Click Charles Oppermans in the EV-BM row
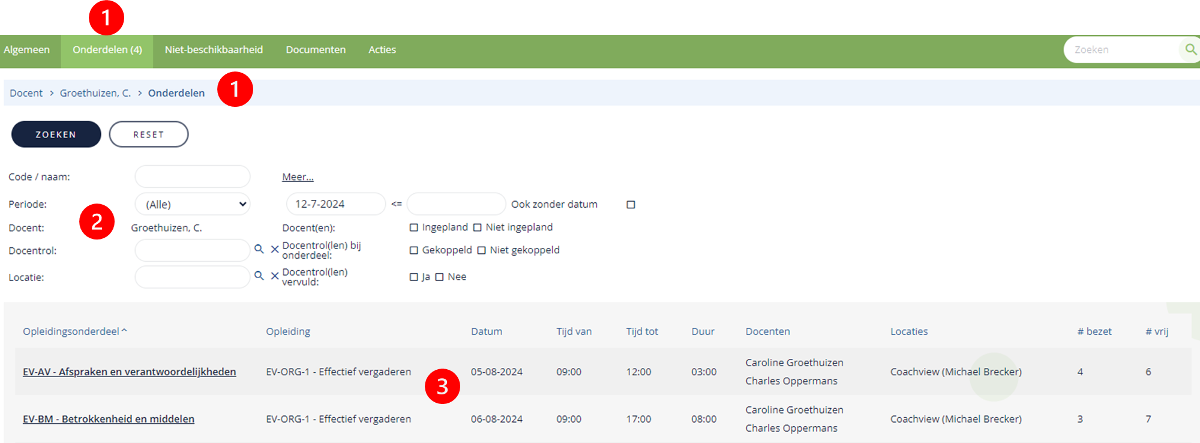 click(791, 428)
